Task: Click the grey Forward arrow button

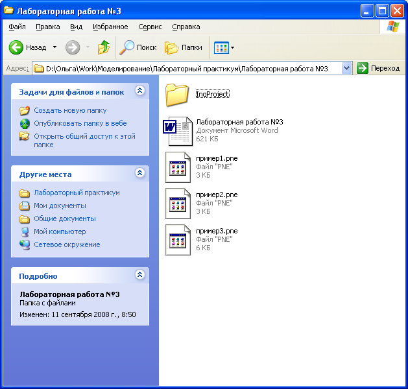Action: [73, 47]
